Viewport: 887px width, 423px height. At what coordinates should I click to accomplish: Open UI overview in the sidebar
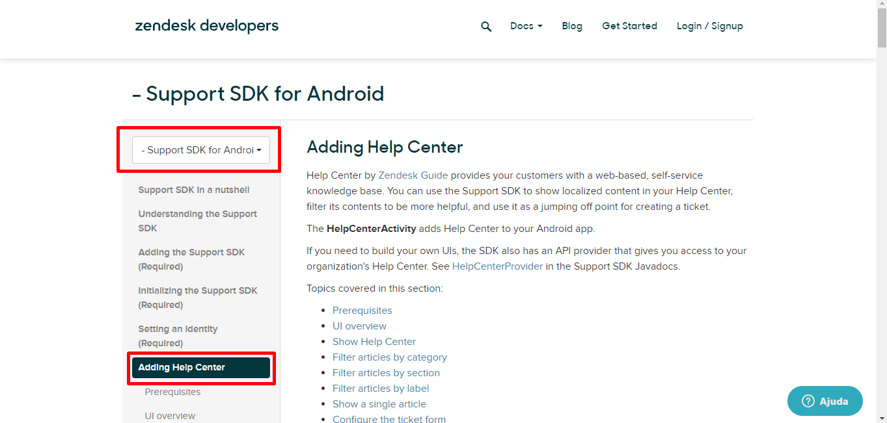tap(170, 416)
